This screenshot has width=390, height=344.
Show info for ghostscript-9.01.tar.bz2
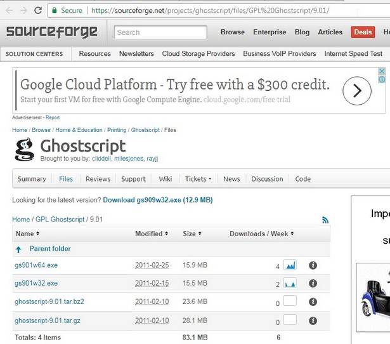(x=313, y=301)
